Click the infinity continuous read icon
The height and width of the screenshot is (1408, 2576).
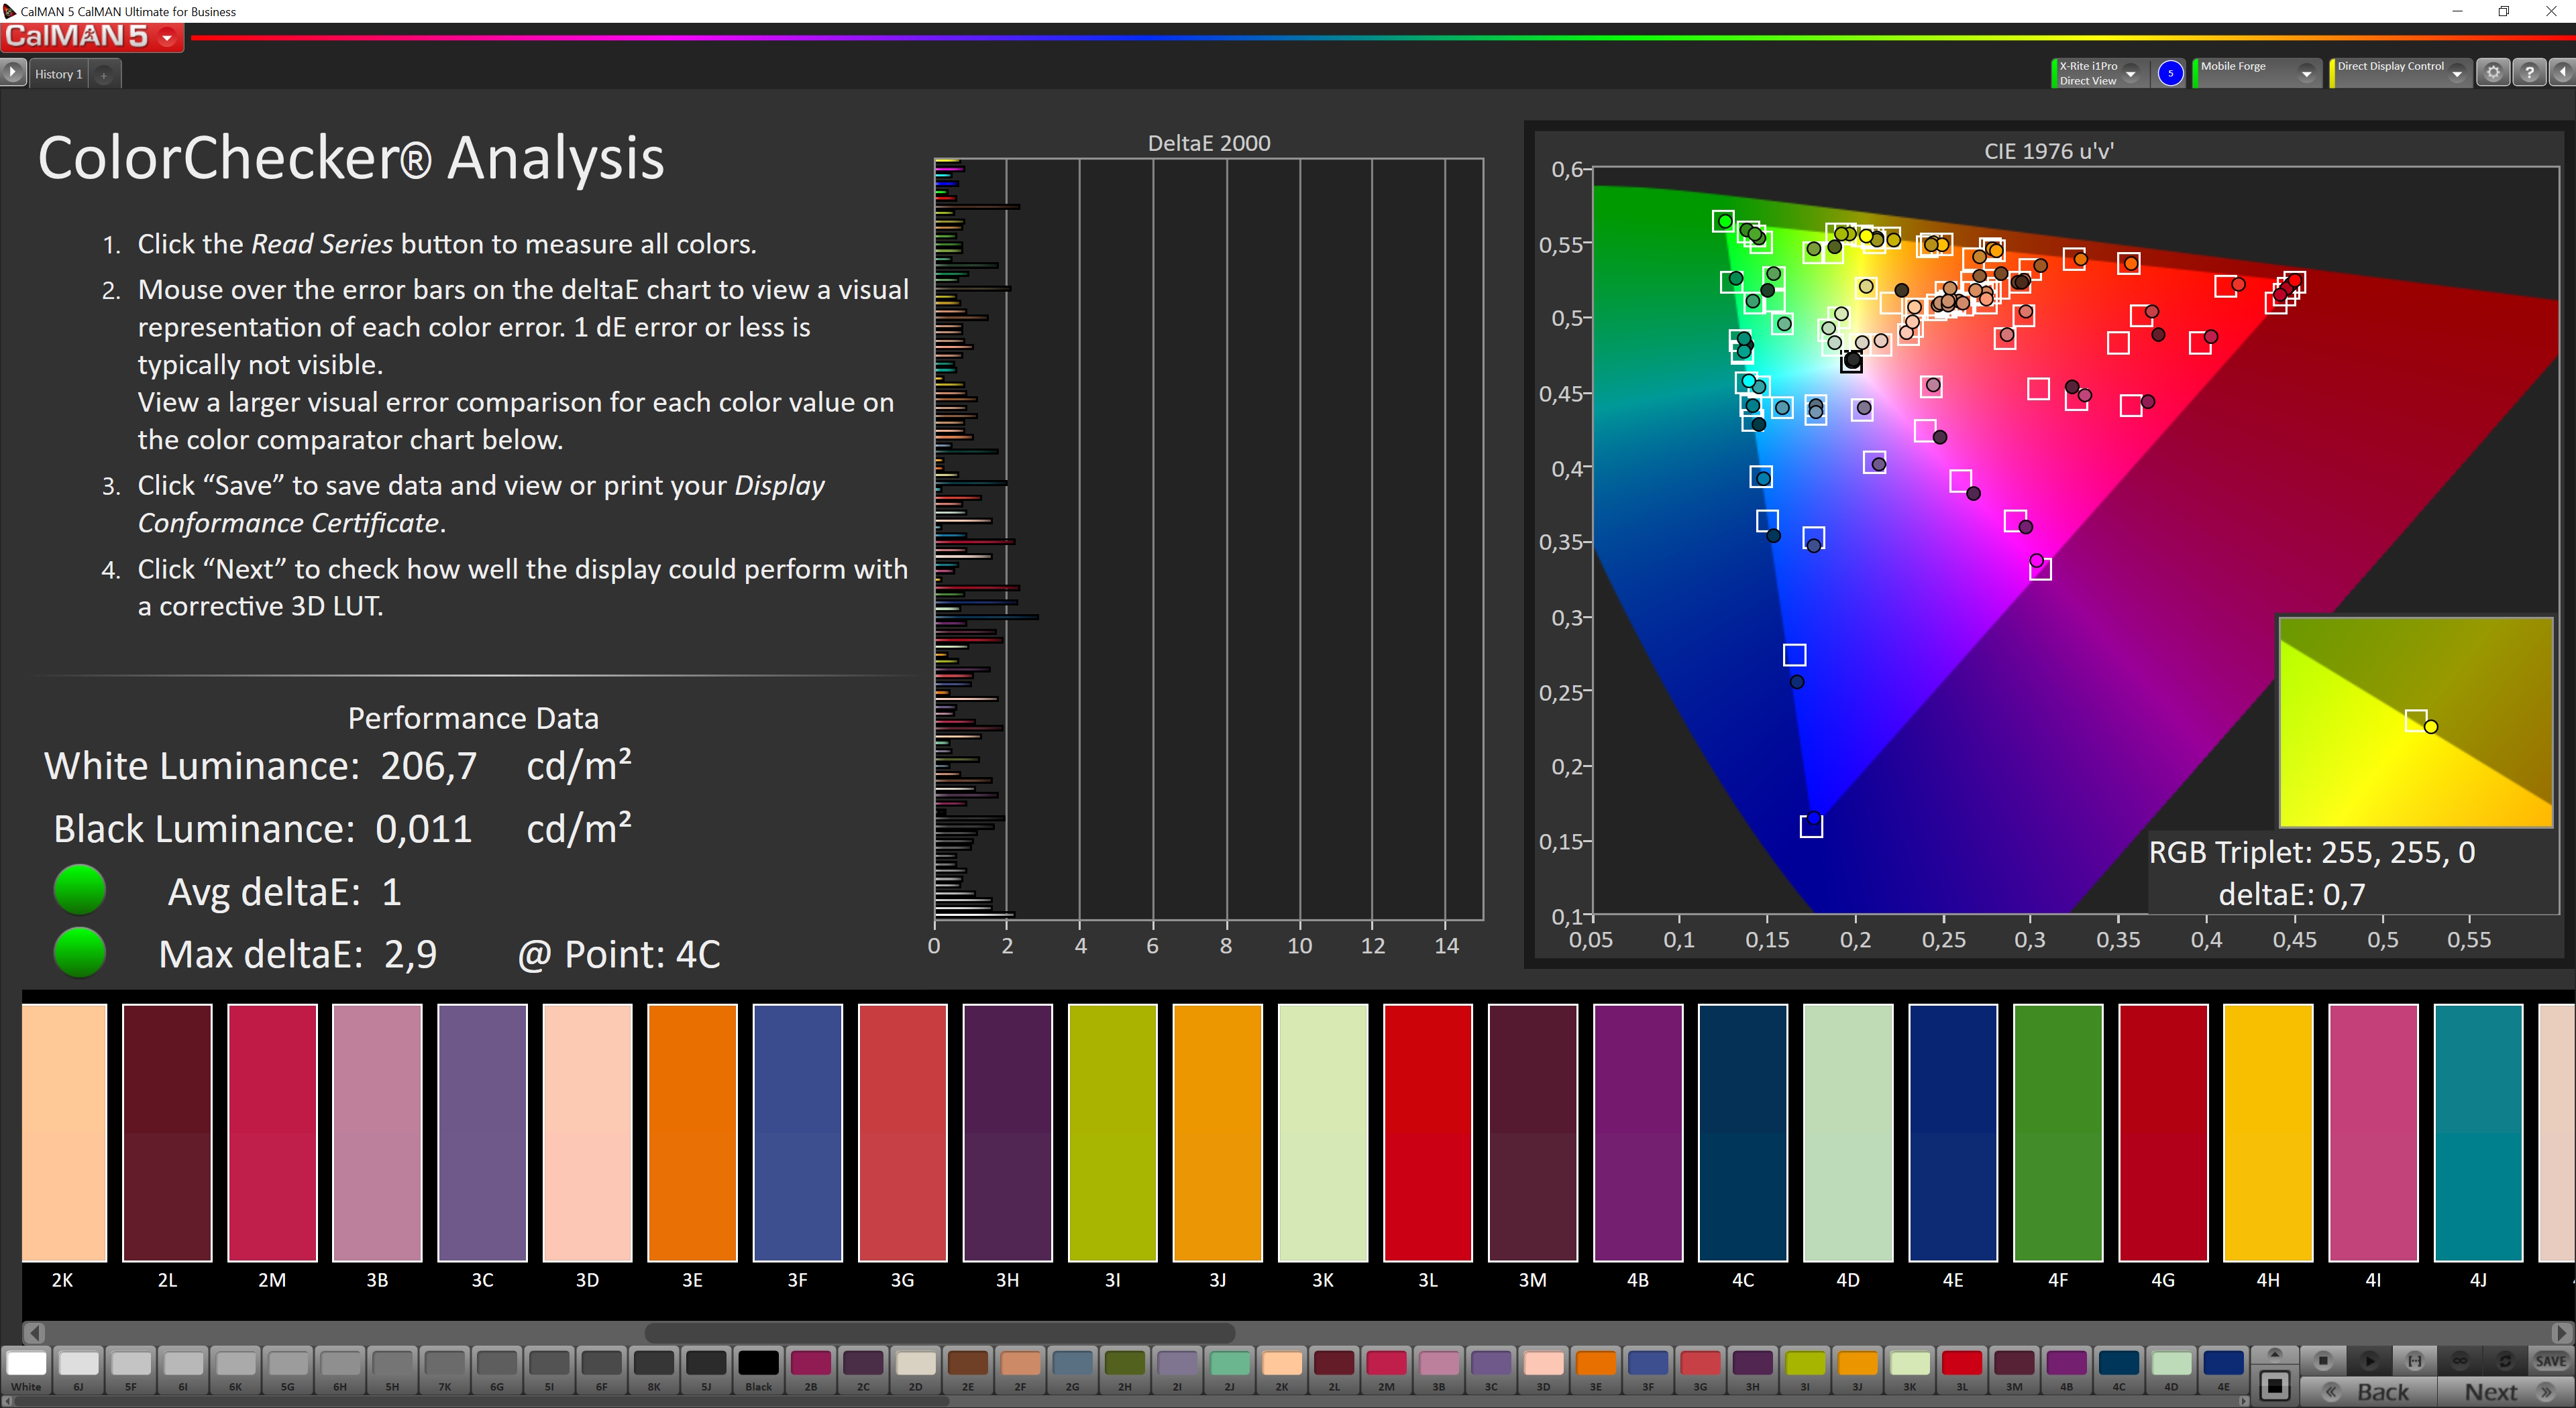[2460, 1360]
